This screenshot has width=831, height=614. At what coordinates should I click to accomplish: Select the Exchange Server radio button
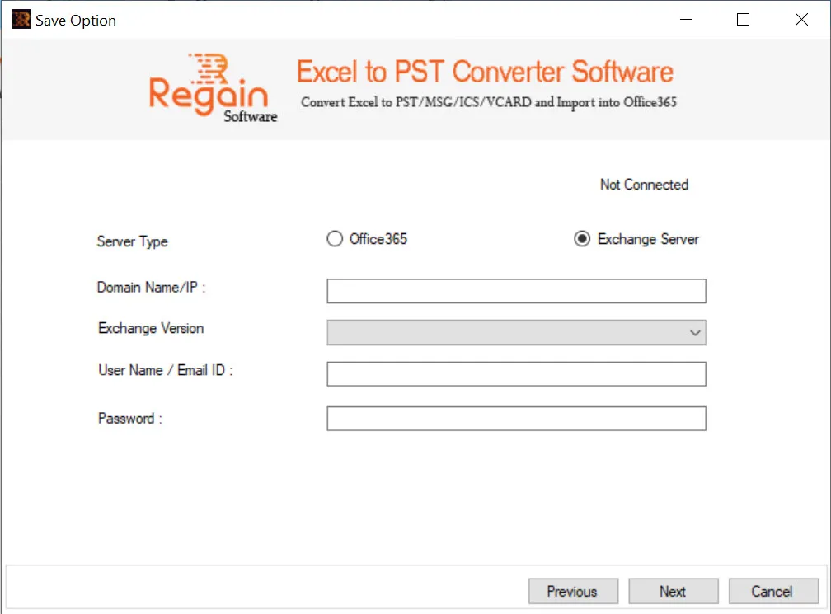click(x=582, y=239)
